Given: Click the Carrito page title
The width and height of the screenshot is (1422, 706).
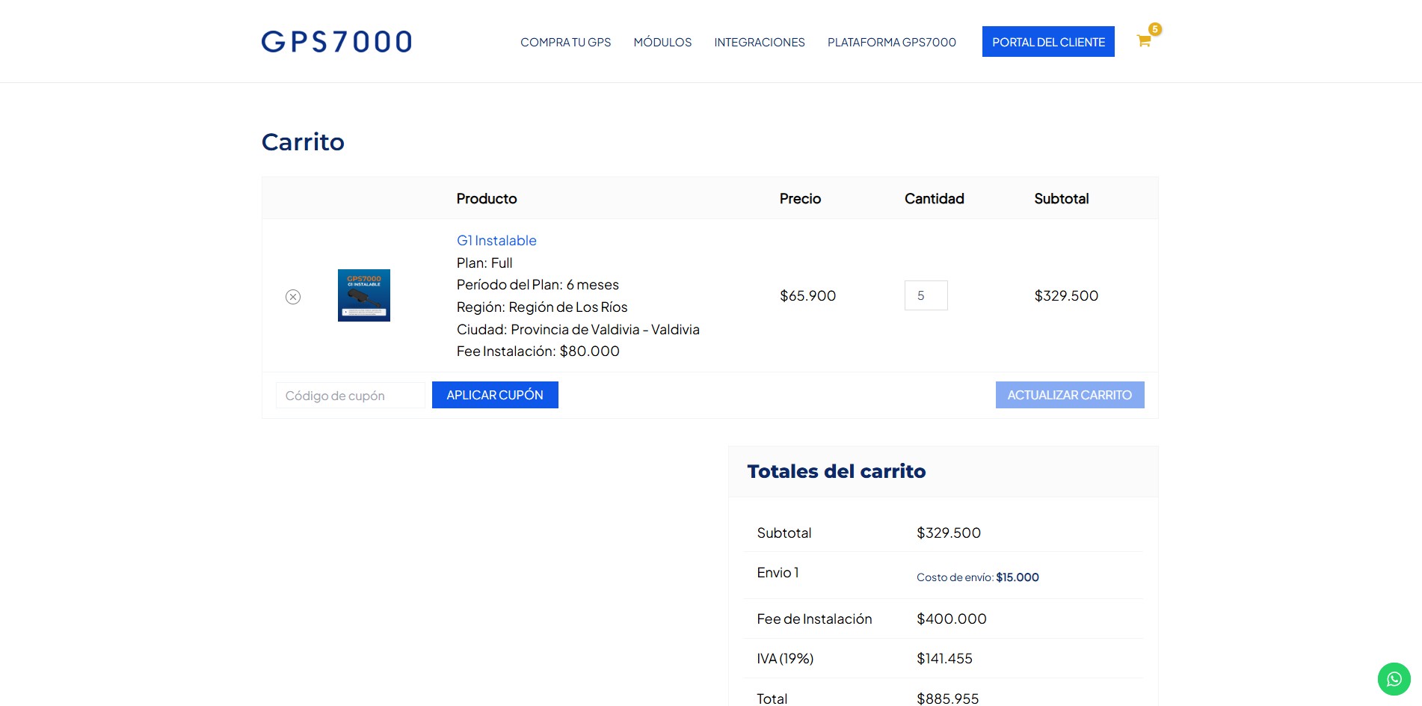Looking at the screenshot, I should [x=303, y=142].
